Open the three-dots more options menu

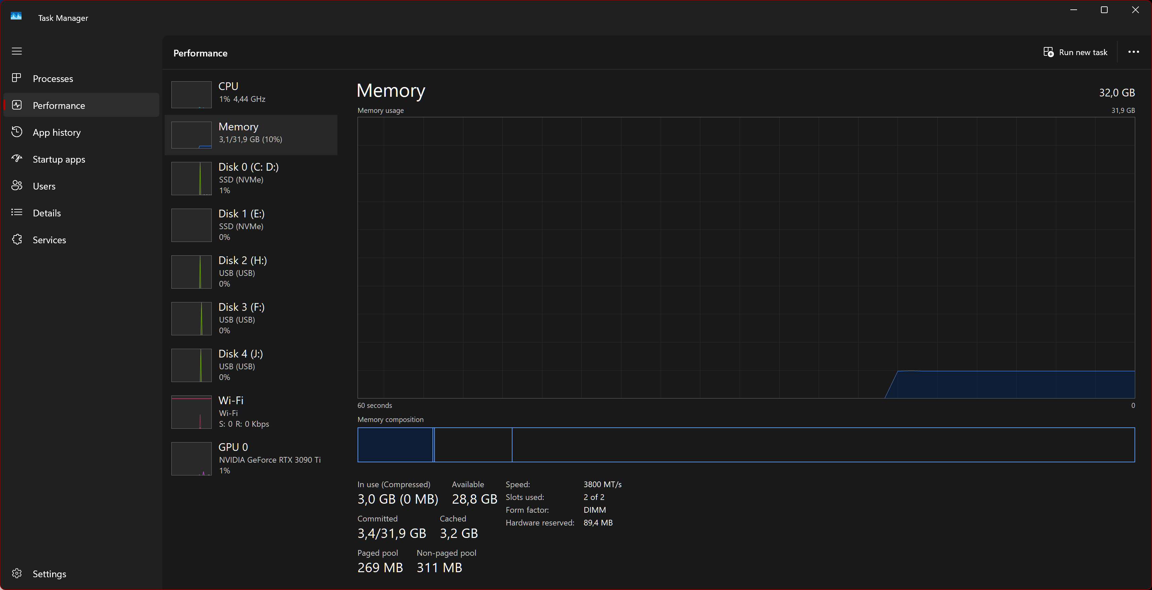1133,52
